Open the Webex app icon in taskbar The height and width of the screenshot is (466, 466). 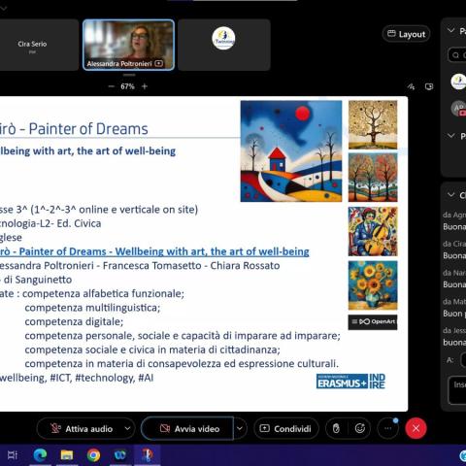tap(120, 455)
